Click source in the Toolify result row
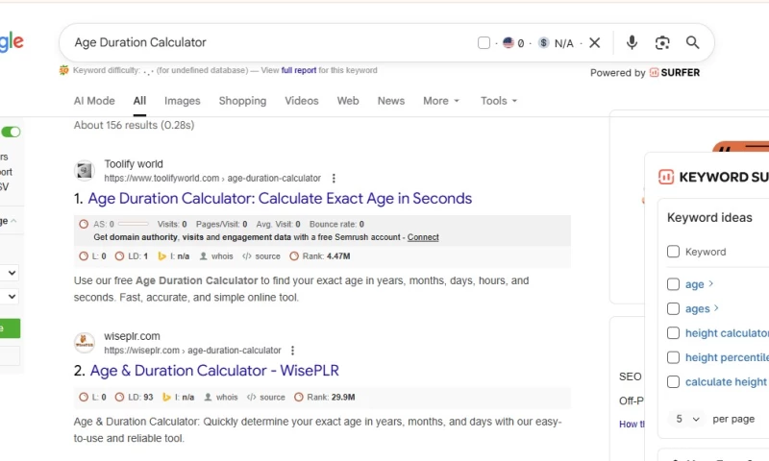 point(261,256)
